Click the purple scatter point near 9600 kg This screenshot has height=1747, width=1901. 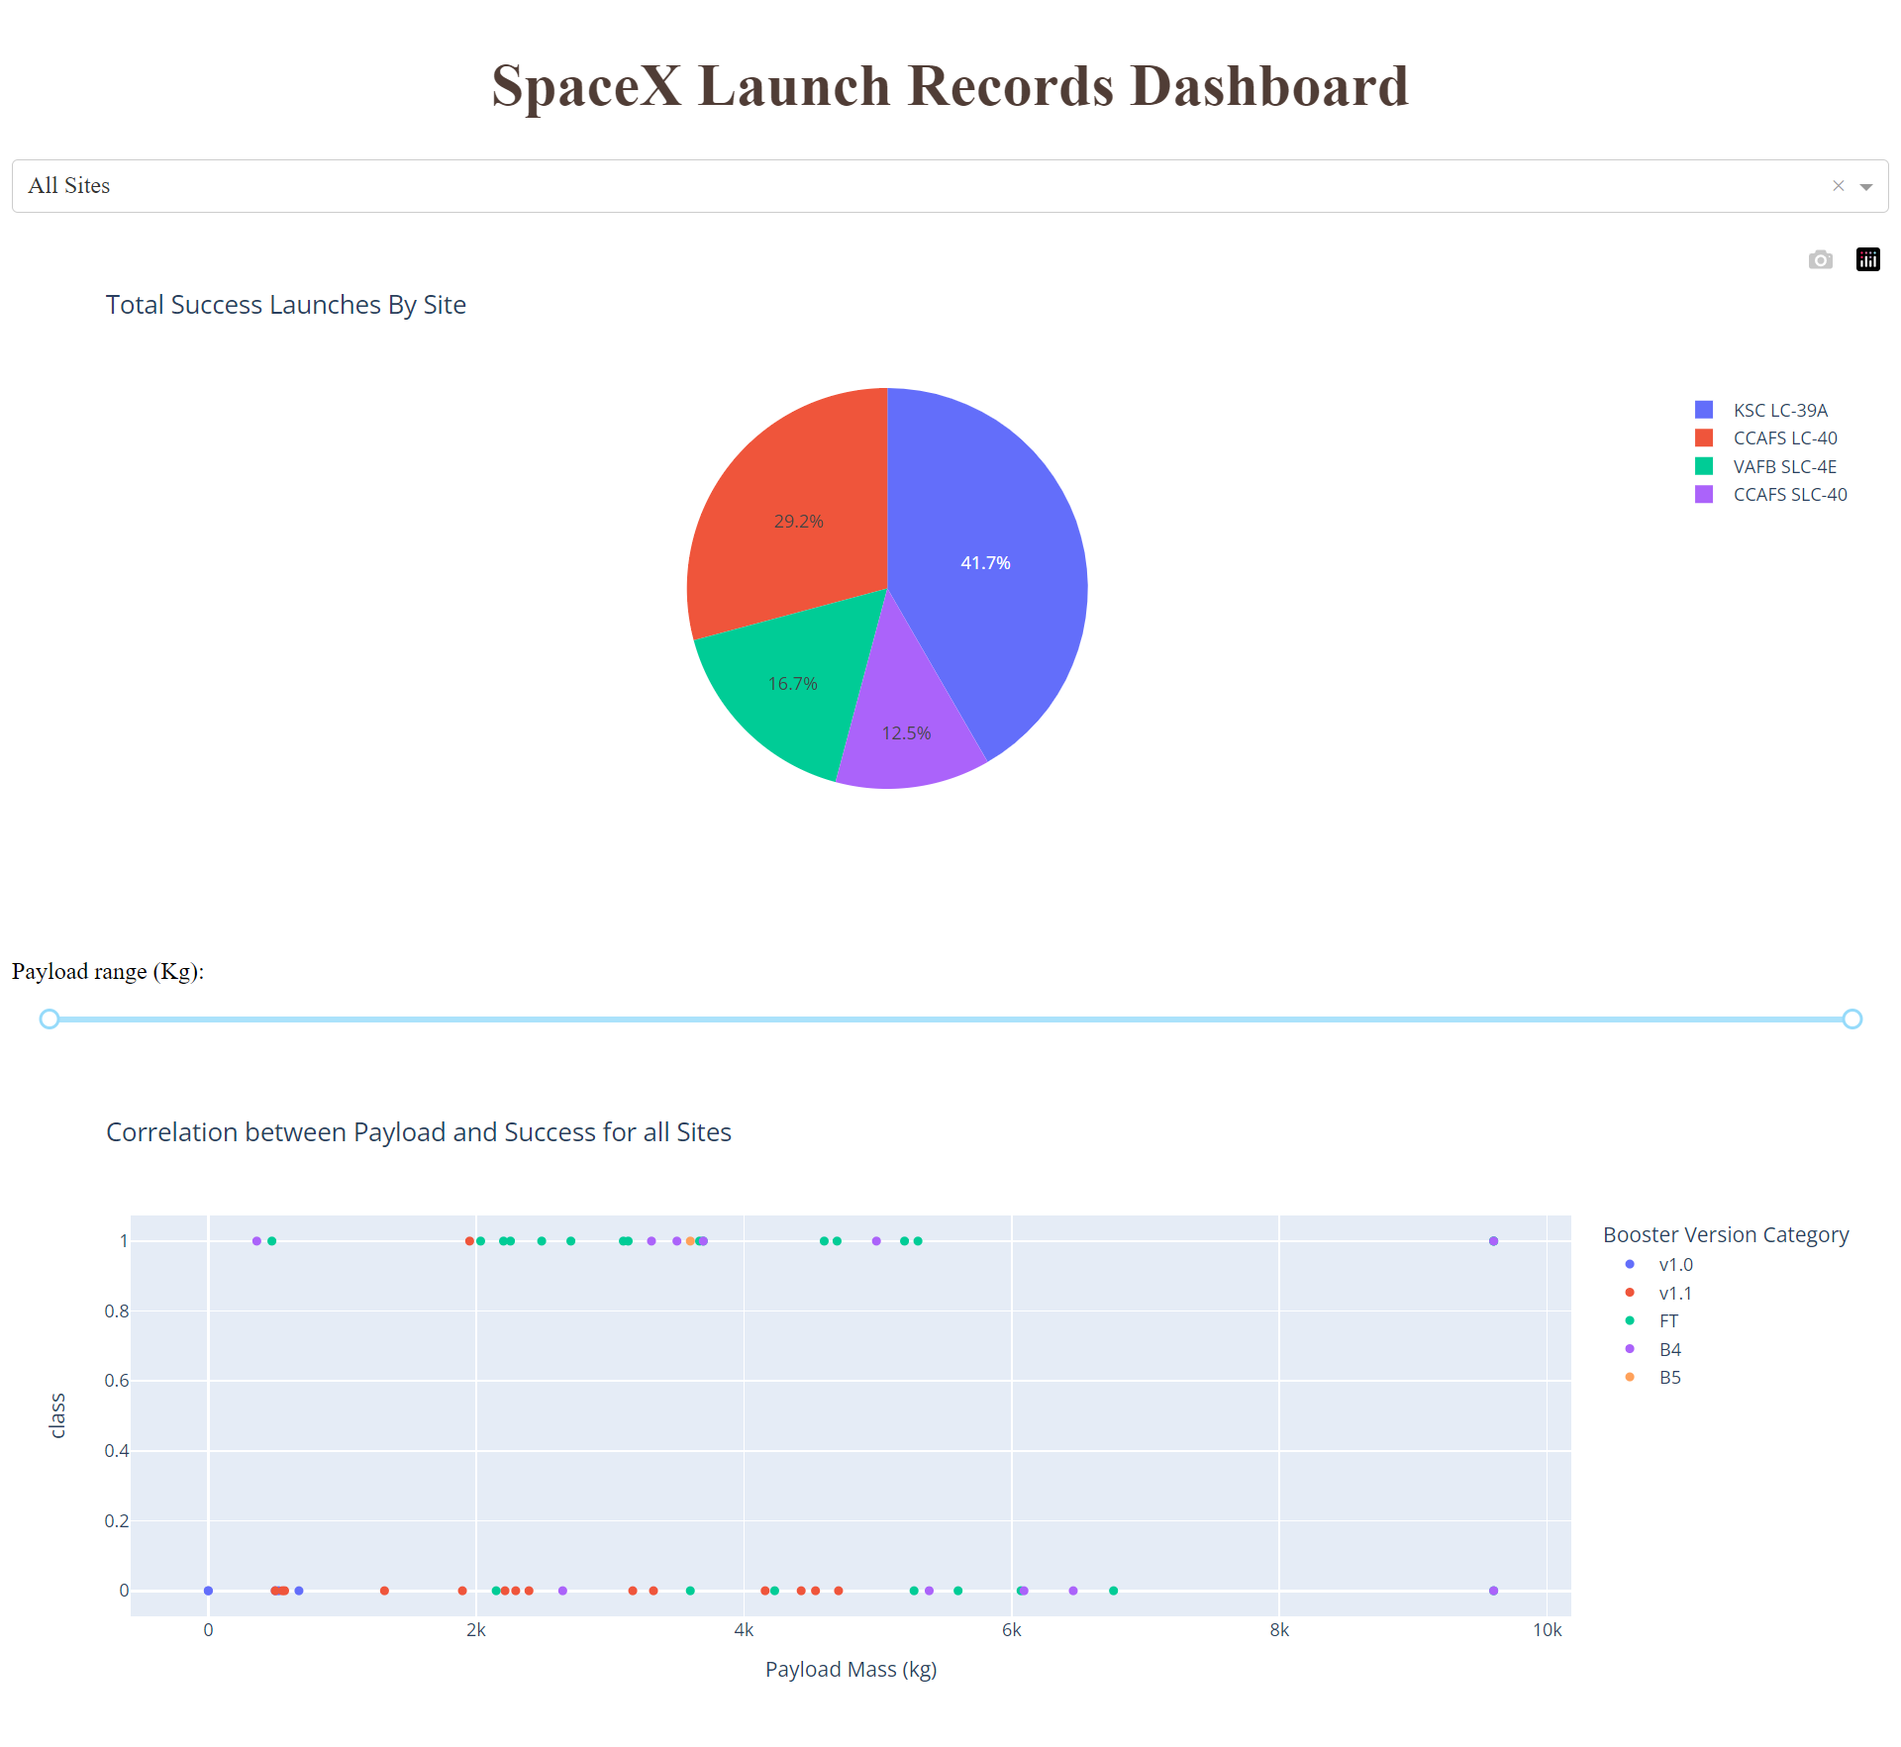click(x=1493, y=1239)
